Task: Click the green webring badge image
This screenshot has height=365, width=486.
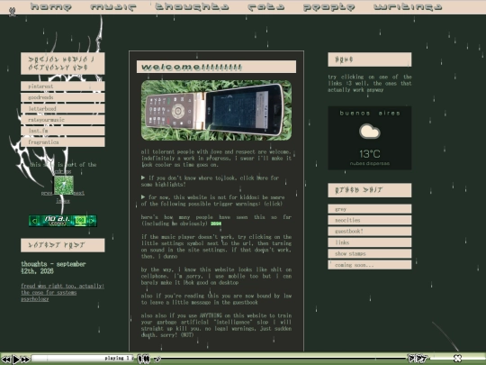Action: (x=64, y=186)
